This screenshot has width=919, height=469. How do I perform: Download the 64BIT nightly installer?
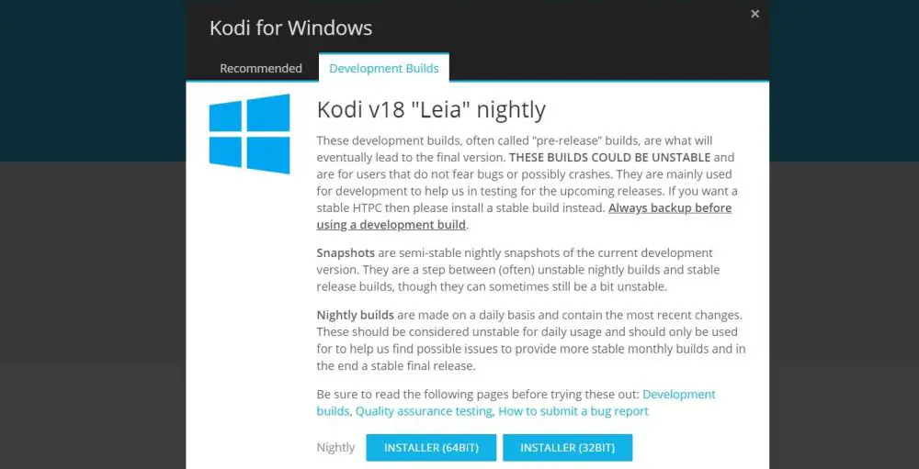click(430, 447)
